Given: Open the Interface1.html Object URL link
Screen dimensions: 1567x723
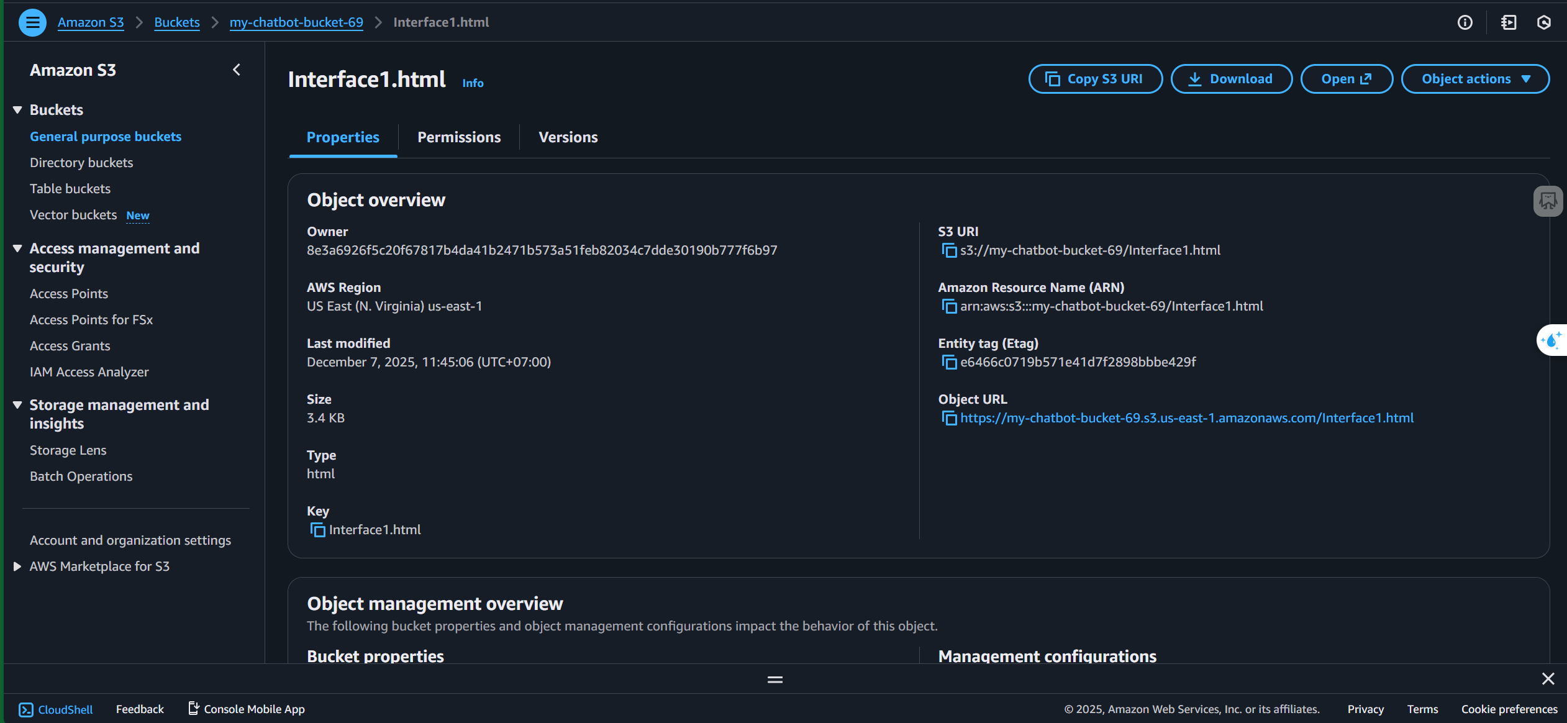Looking at the screenshot, I should [x=1186, y=418].
